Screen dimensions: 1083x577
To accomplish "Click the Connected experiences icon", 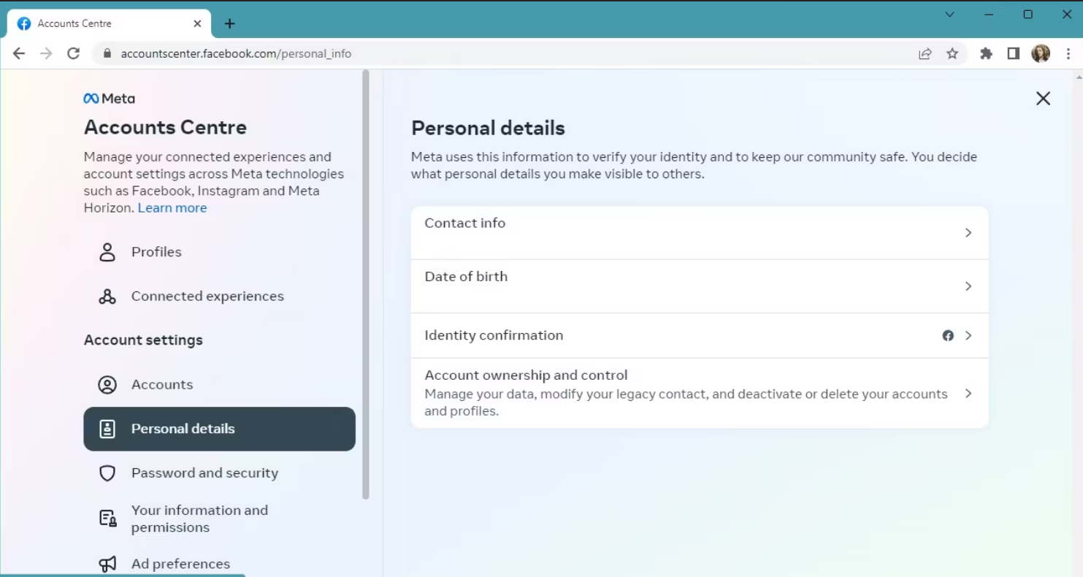I will (107, 297).
